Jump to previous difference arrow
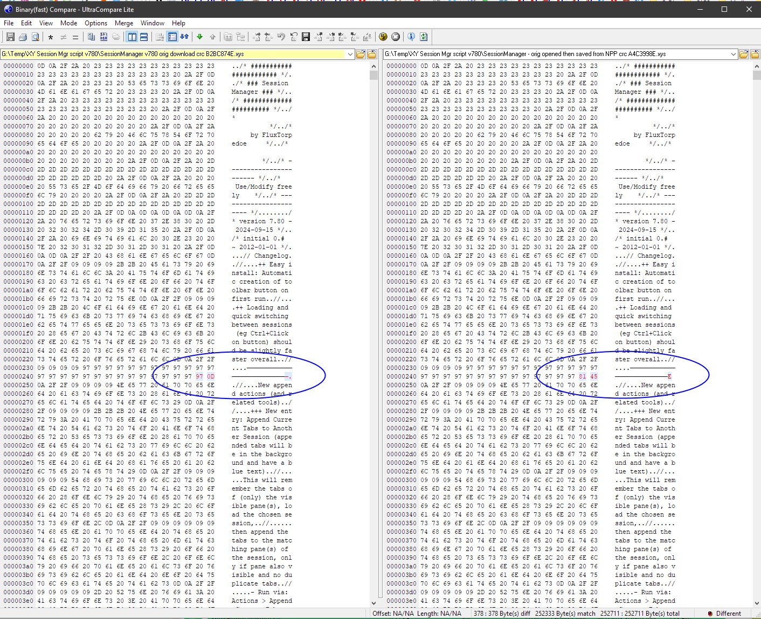Image resolution: width=761 pixels, height=619 pixels. (212, 37)
